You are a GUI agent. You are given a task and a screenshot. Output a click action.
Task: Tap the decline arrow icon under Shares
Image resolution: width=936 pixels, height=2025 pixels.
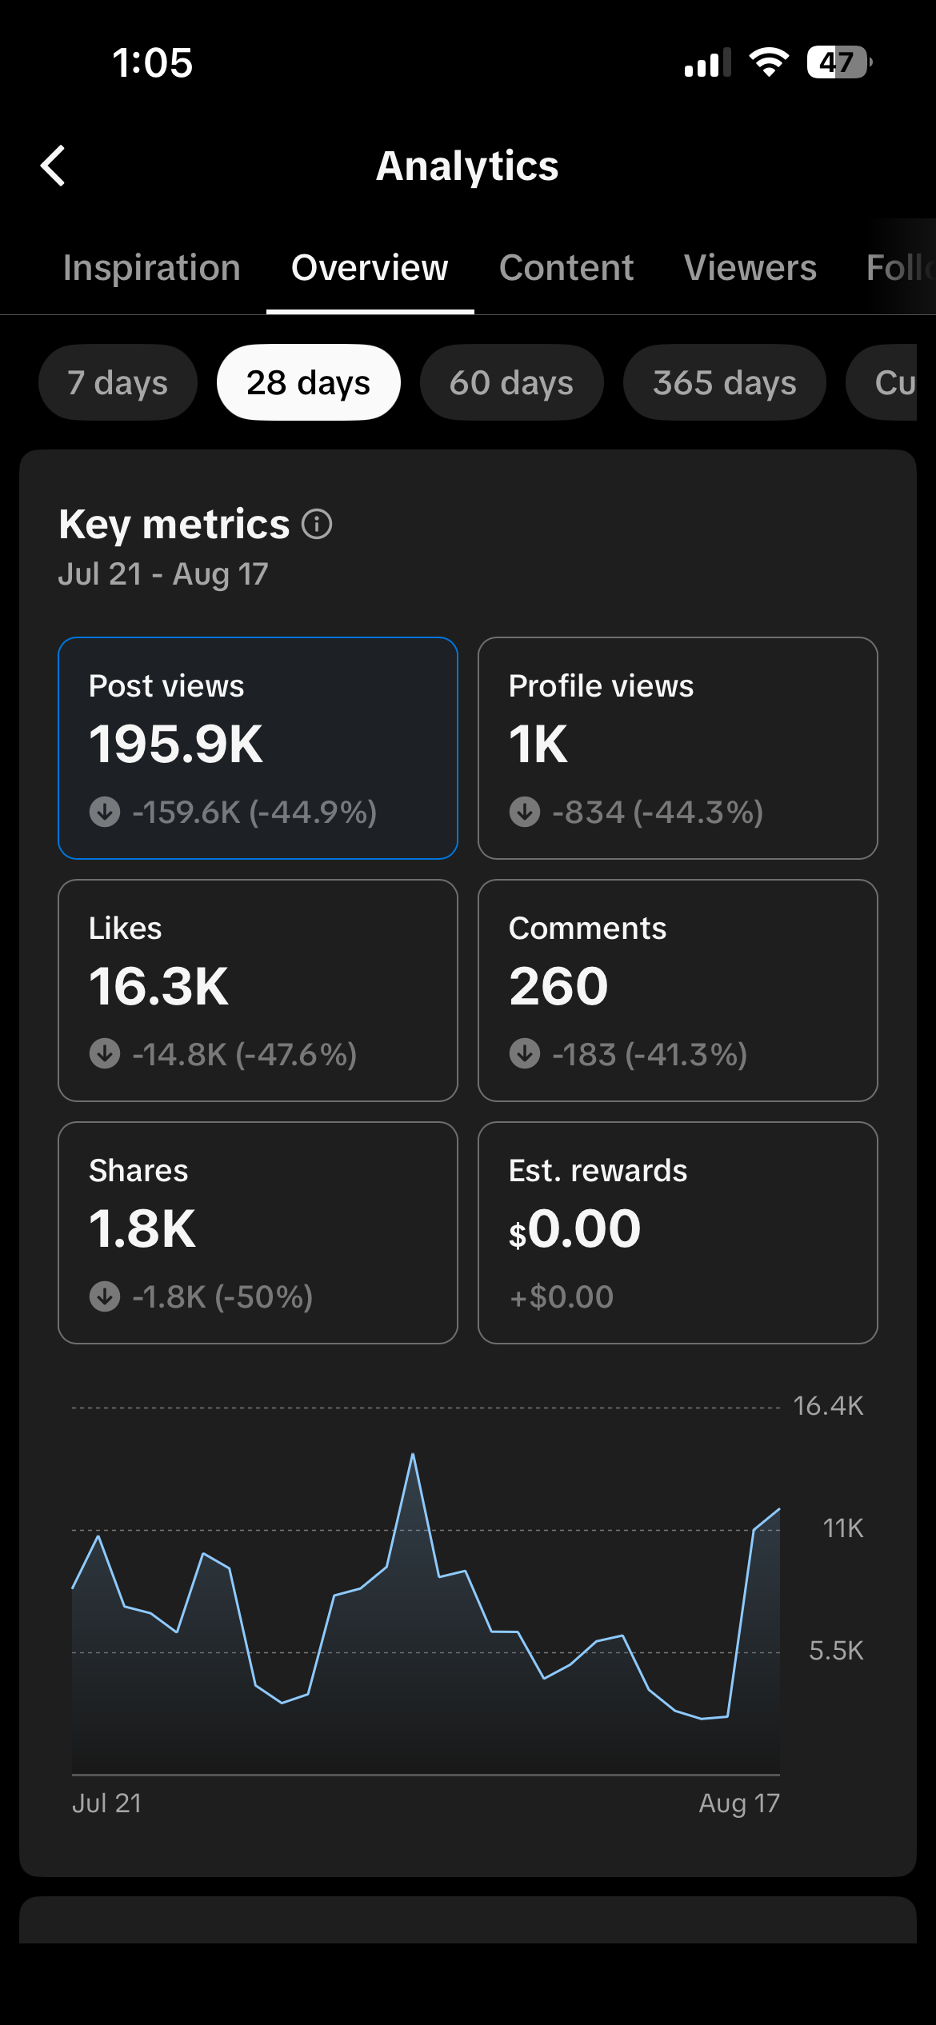pyautogui.click(x=105, y=1296)
